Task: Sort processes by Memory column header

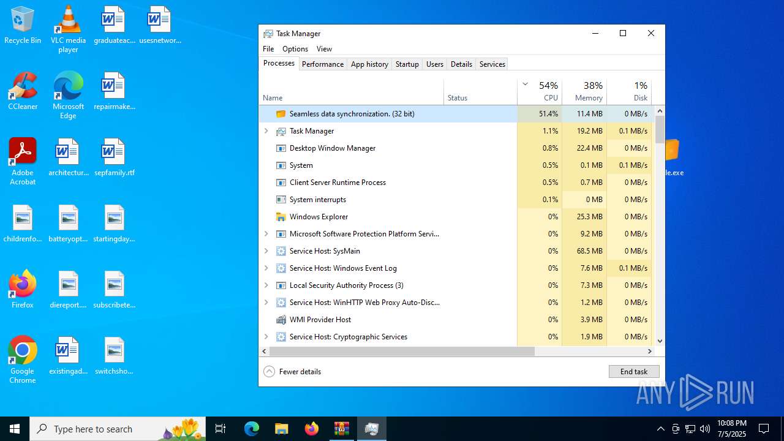Action: point(584,91)
